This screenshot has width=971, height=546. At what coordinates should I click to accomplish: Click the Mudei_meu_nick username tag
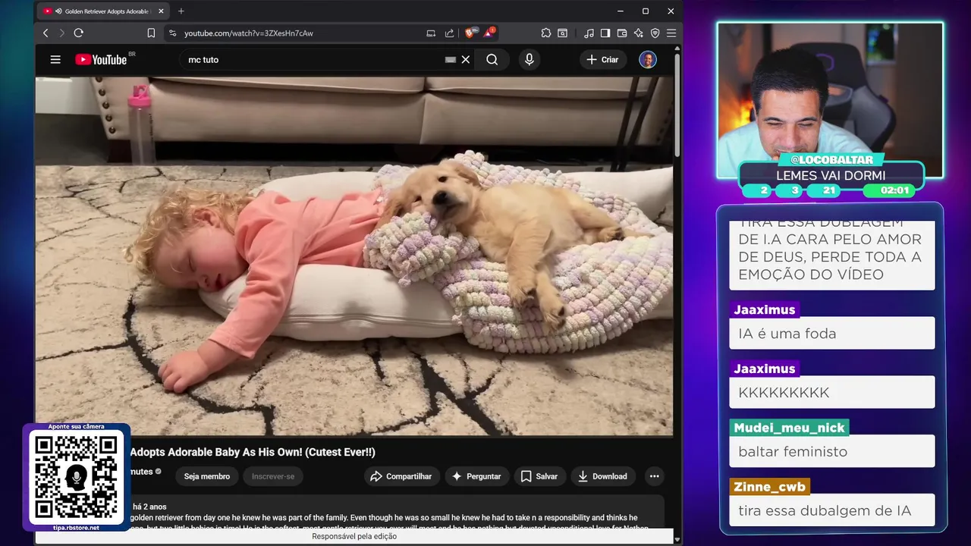click(x=789, y=428)
